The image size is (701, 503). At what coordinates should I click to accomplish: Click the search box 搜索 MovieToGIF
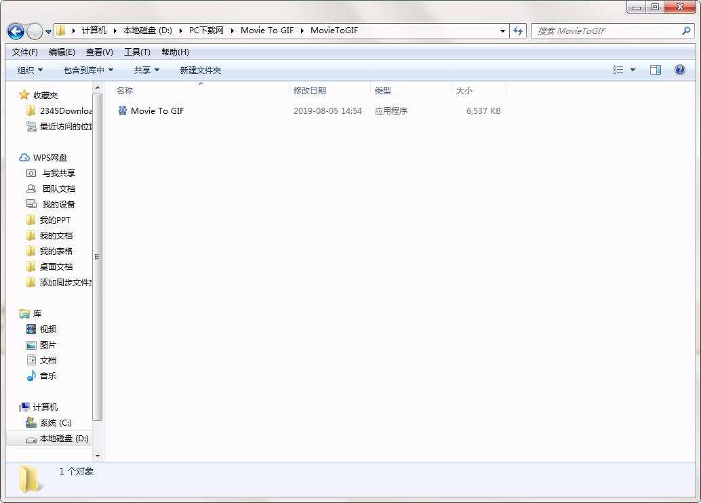click(x=605, y=31)
